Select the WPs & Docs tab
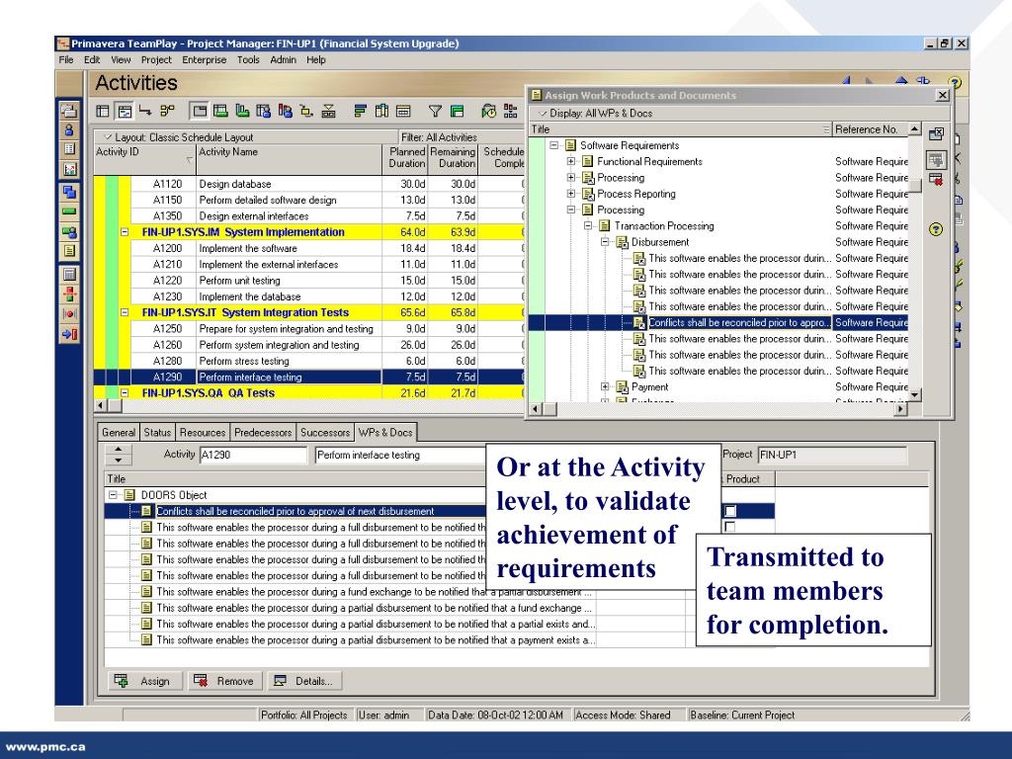1012x759 pixels. (x=385, y=432)
